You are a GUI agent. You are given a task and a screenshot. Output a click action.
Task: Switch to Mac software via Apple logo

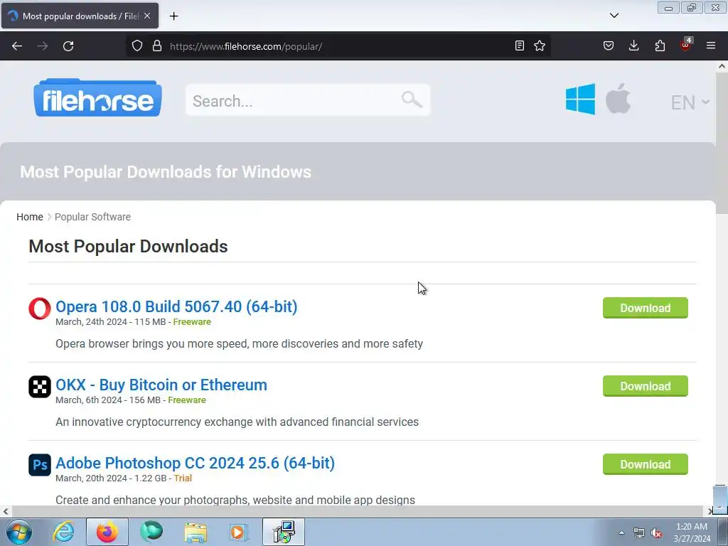tap(618, 98)
